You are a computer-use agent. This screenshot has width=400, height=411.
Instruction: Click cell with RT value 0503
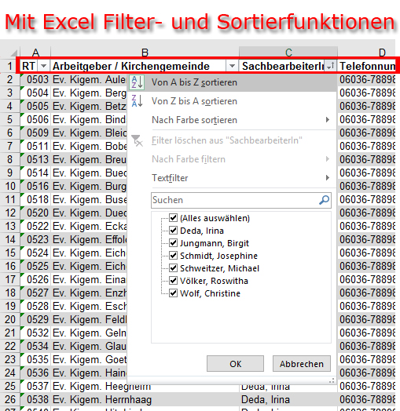(x=35, y=79)
